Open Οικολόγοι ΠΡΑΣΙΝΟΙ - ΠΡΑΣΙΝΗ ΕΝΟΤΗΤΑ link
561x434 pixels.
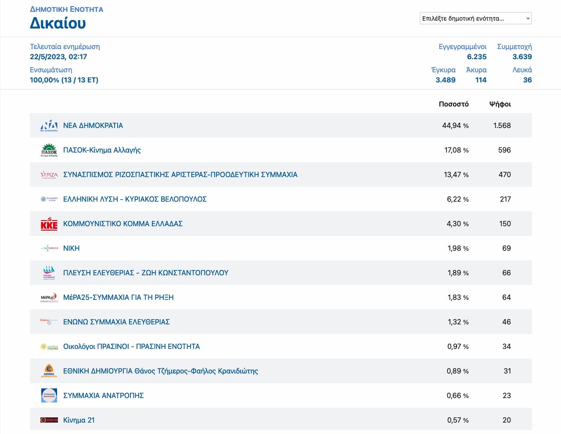[131, 346]
